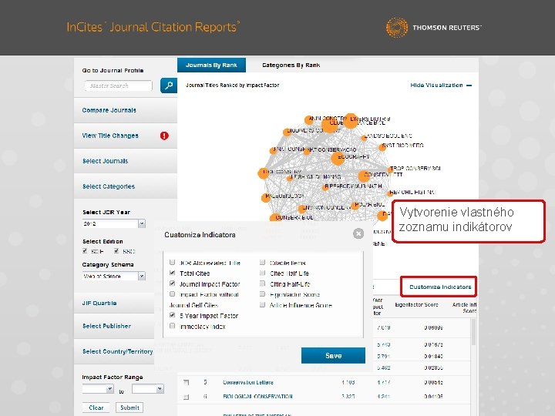Check the Immediacy Index box
555x416 pixels.
[x=173, y=326]
